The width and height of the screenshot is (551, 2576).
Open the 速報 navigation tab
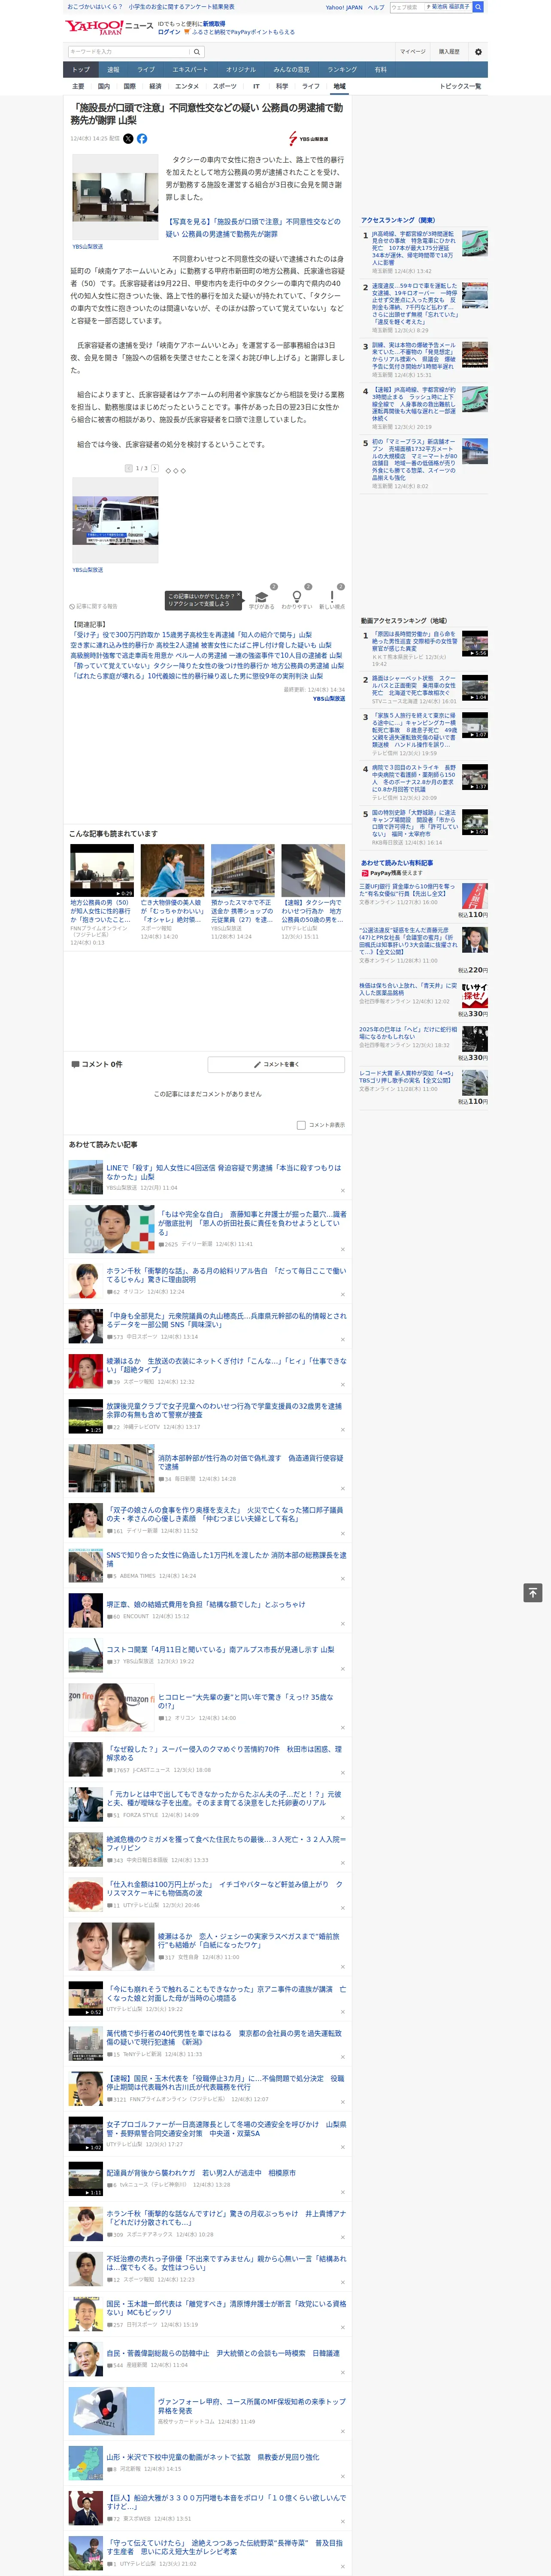[x=113, y=70]
